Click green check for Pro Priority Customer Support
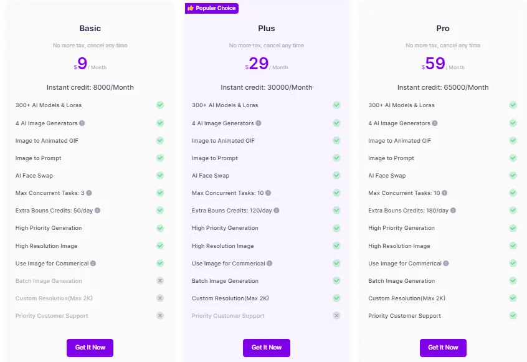527x362 pixels. click(x=513, y=316)
